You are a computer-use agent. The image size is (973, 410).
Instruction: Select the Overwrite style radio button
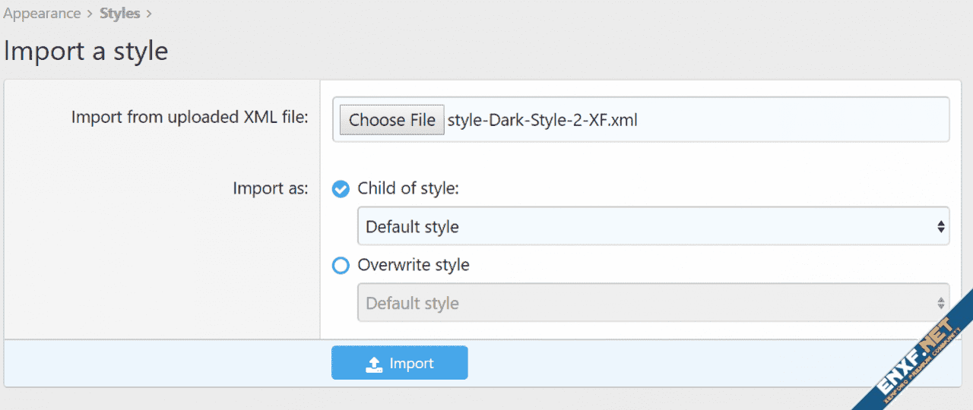tap(341, 266)
